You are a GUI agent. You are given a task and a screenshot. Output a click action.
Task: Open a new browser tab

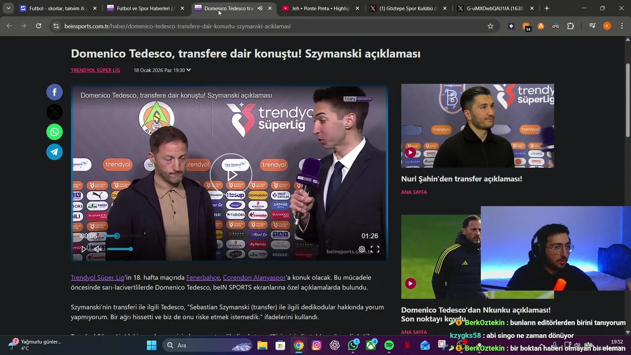click(x=546, y=8)
